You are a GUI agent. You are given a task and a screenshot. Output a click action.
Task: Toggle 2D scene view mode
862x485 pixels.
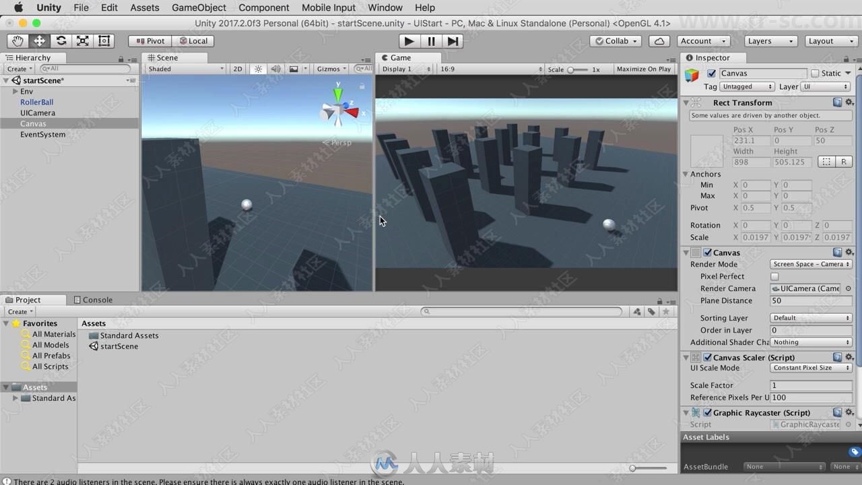[238, 69]
